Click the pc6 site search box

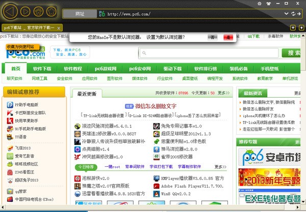click(209, 53)
